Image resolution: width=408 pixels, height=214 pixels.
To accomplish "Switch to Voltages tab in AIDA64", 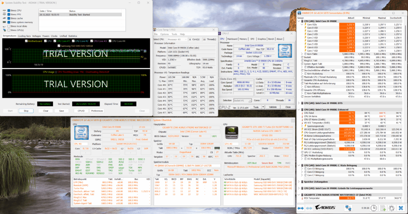I will (x=36, y=36).
